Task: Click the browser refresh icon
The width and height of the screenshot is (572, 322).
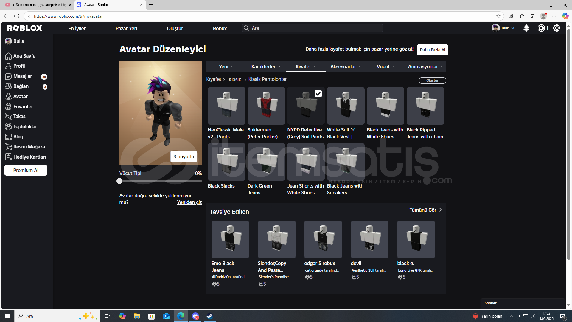Action: [x=17, y=16]
